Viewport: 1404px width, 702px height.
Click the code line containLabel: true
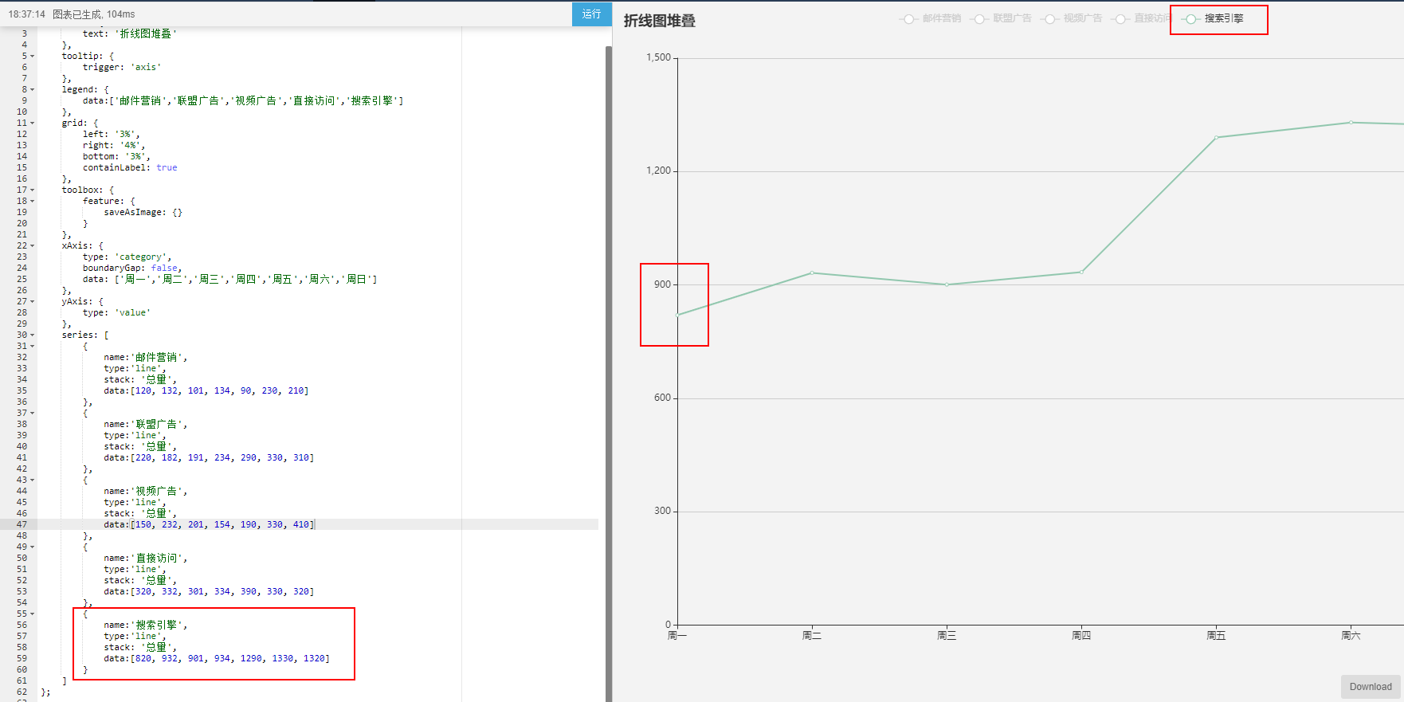coord(130,167)
